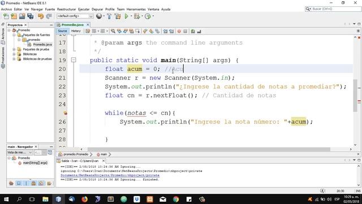Viewport: 362px width, 204px height.
Task: Switch to the History view button
Action: point(76,31)
